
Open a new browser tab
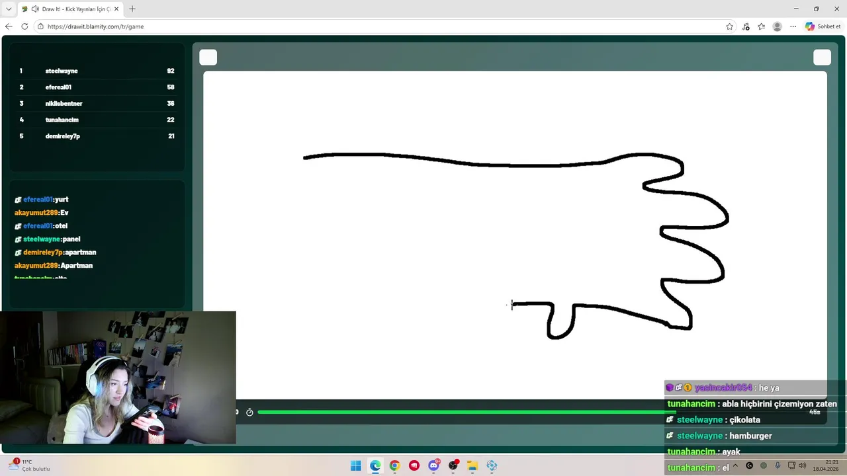tap(132, 9)
